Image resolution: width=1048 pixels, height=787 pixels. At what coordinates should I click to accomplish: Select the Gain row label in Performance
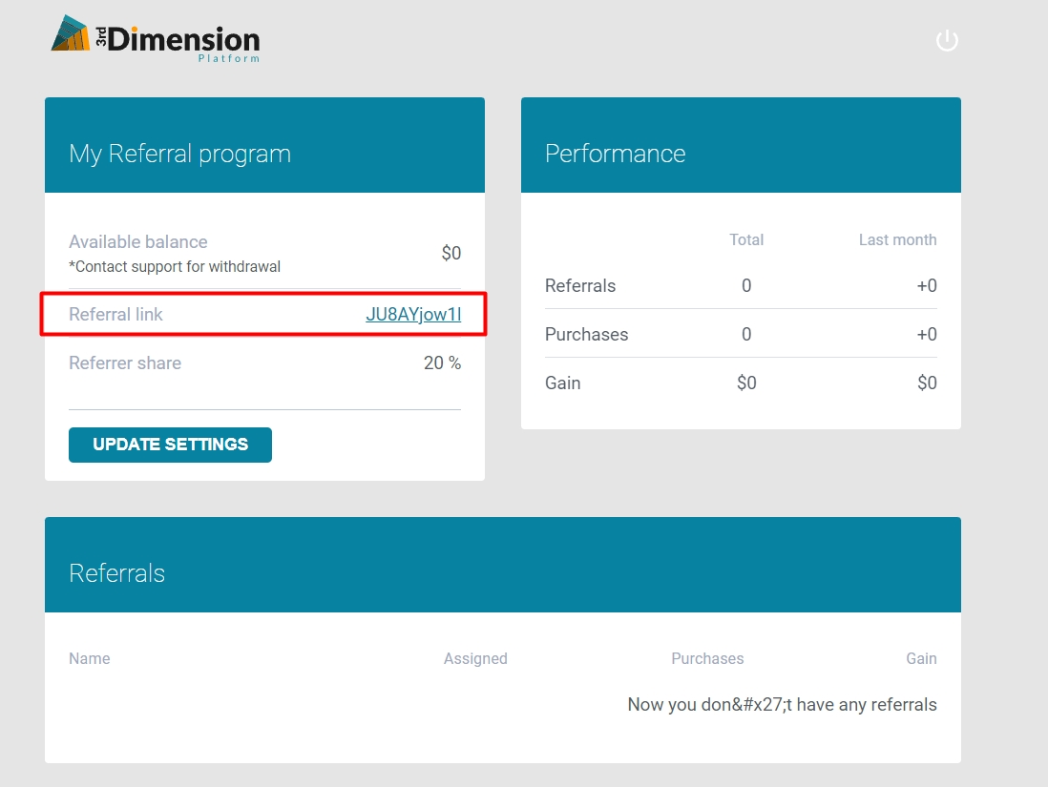(562, 383)
